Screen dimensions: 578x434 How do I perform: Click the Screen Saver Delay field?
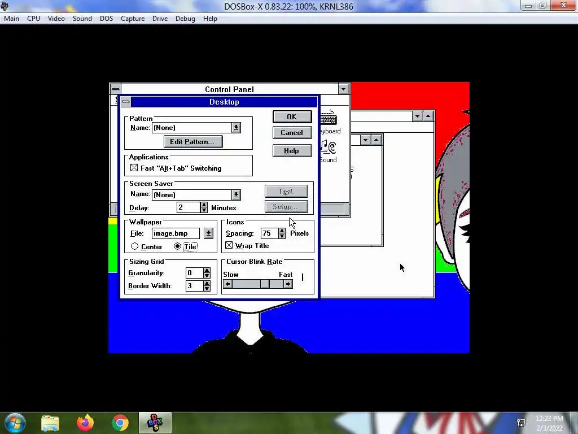(189, 207)
